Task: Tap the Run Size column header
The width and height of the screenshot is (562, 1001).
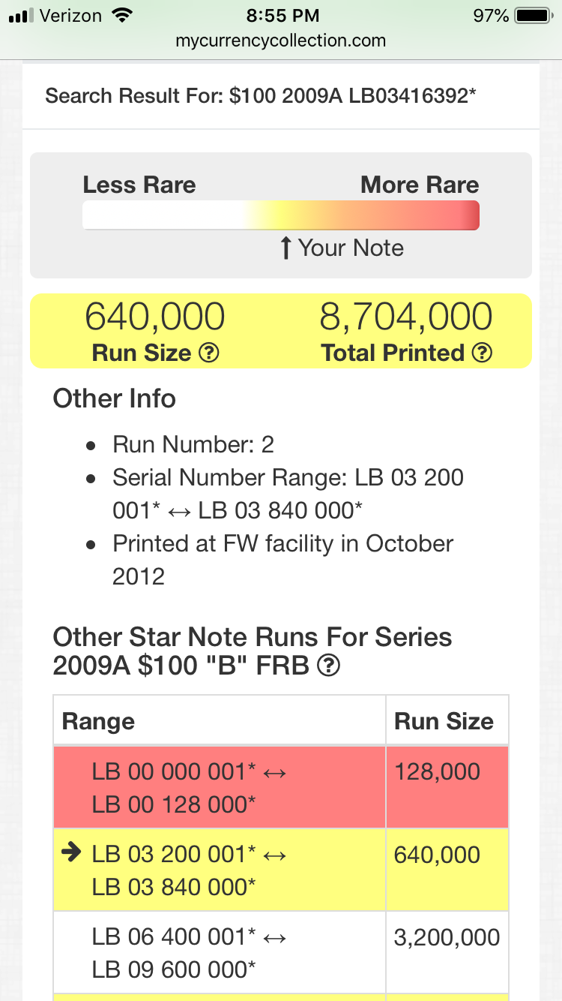Action: click(x=444, y=721)
